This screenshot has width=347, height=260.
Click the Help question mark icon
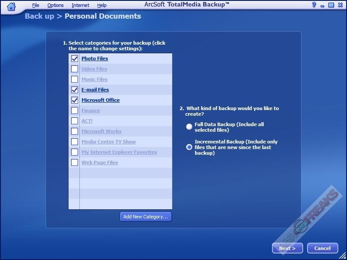pos(314,5)
